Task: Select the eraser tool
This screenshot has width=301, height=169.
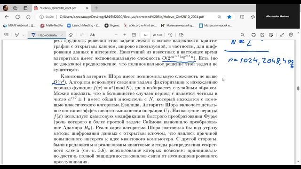Action: pos(71,35)
